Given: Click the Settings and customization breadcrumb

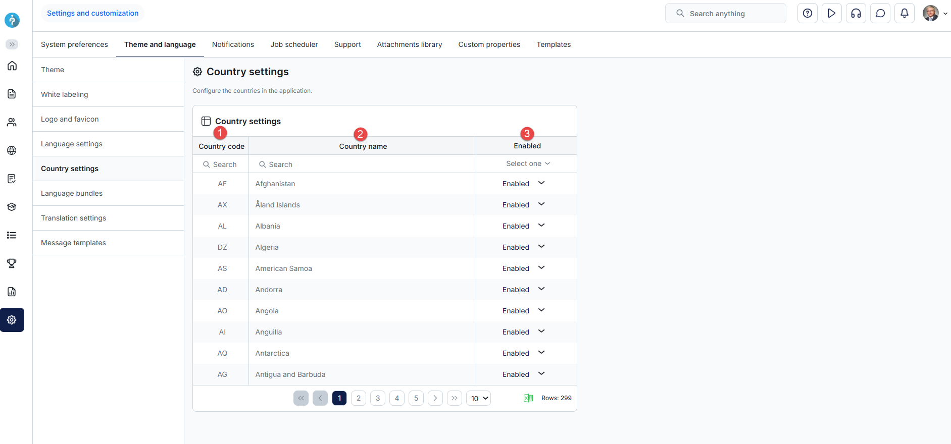Looking at the screenshot, I should coord(93,13).
